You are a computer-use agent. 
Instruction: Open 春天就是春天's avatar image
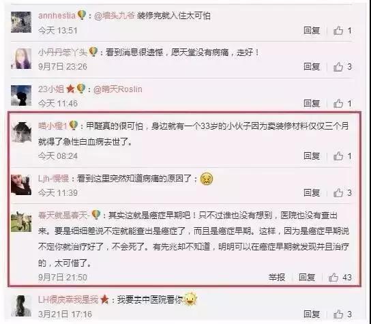click(x=21, y=222)
